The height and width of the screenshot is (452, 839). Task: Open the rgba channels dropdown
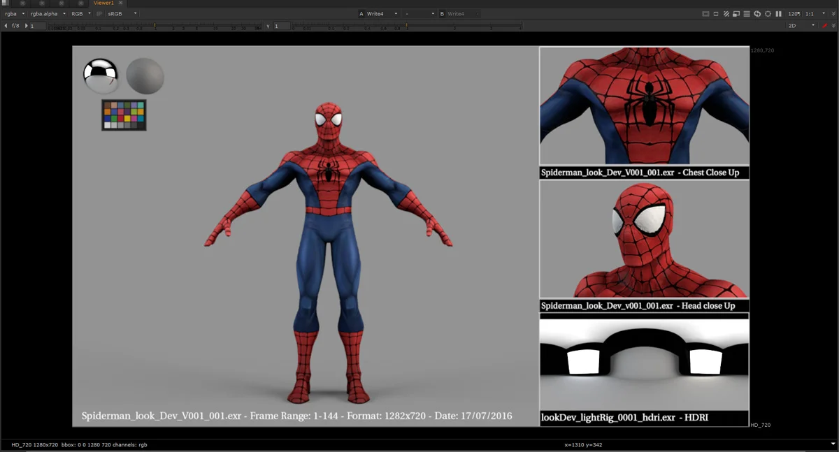[x=13, y=13]
